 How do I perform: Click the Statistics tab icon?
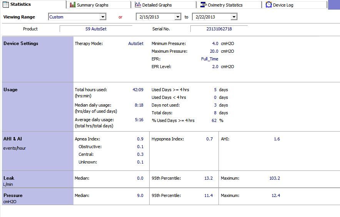pos(6,5)
